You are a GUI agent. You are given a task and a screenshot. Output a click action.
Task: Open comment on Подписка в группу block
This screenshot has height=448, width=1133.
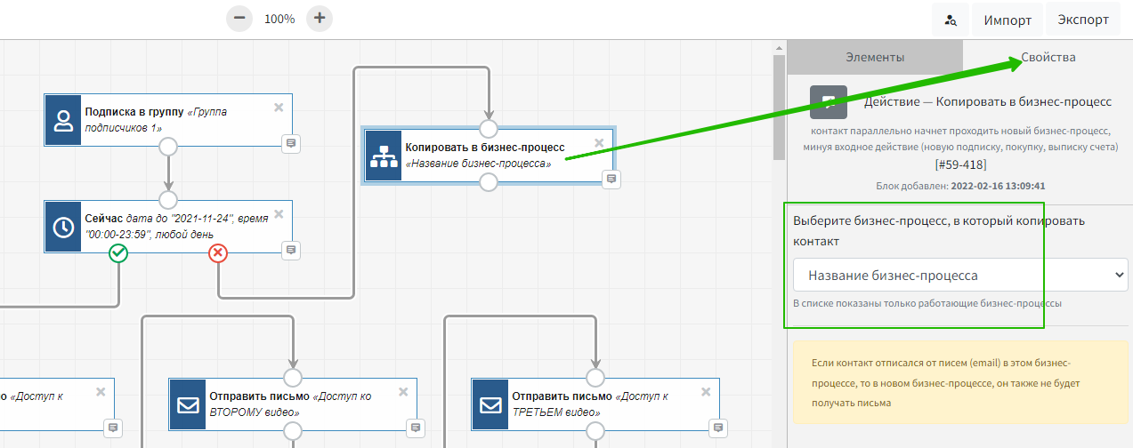point(290,143)
